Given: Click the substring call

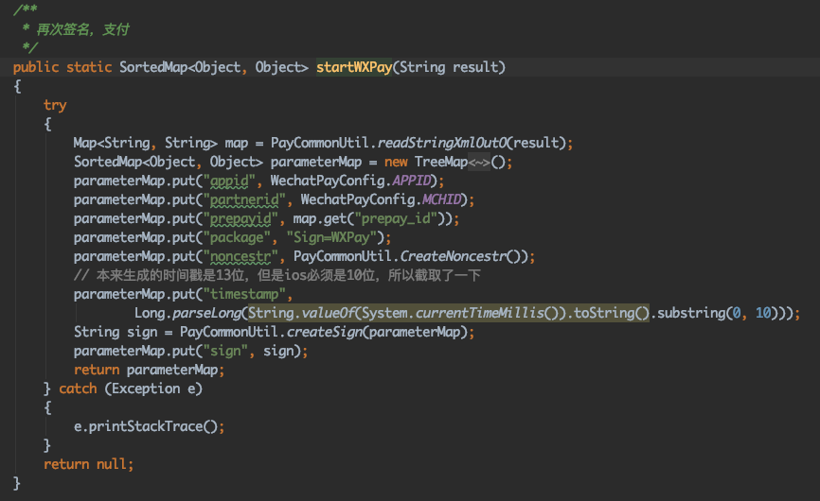Looking at the screenshot, I should [691, 313].
